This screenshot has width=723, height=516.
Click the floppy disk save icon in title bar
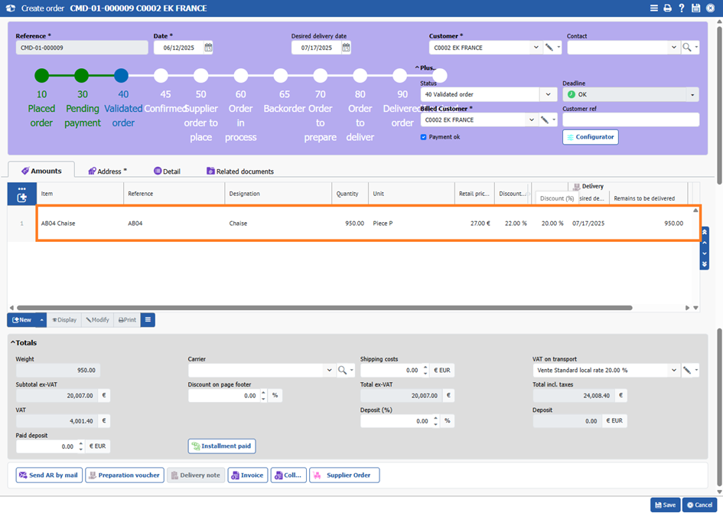coord(695,8)
